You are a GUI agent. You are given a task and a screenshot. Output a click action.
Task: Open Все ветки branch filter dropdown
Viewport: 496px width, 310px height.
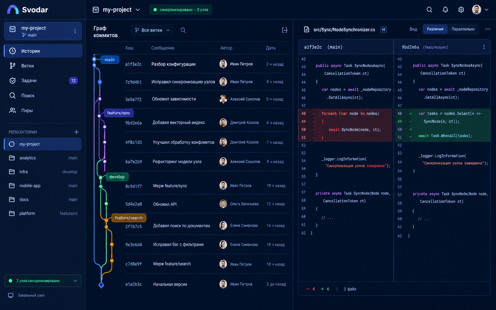pos(152,30)
